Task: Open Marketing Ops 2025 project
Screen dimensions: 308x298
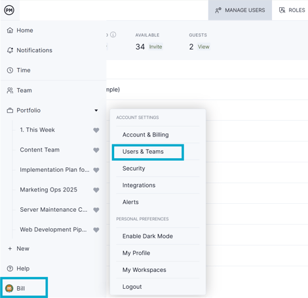Action: 48,190
